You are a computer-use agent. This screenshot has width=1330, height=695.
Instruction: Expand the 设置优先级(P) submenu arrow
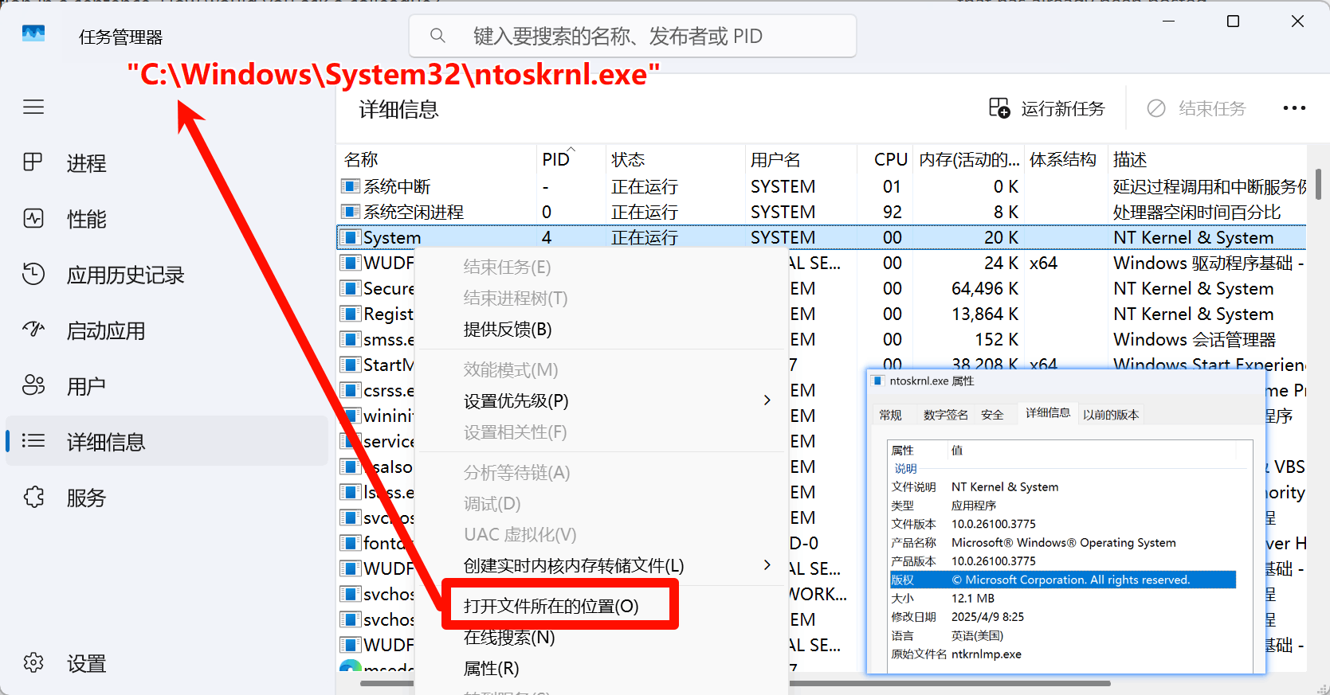coord(767,400)
